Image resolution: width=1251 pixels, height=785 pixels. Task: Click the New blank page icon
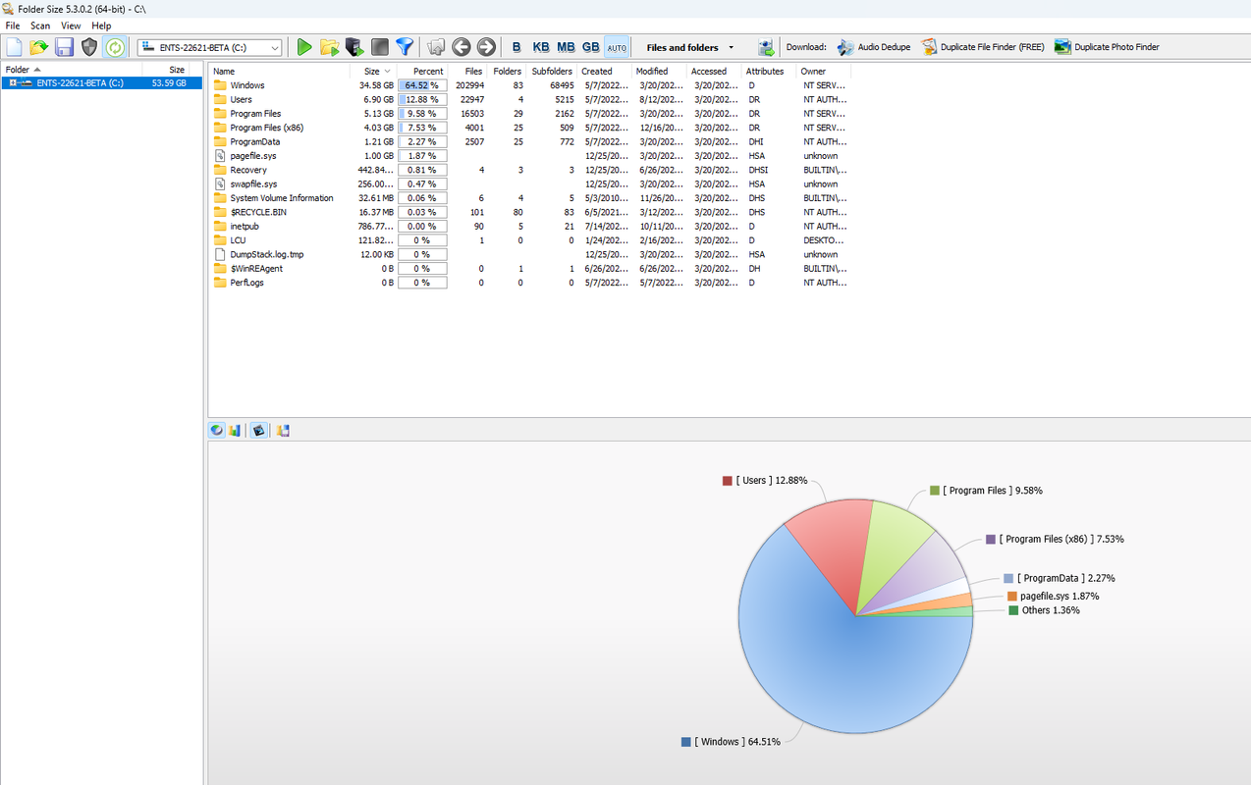click(x=14, y=47)
